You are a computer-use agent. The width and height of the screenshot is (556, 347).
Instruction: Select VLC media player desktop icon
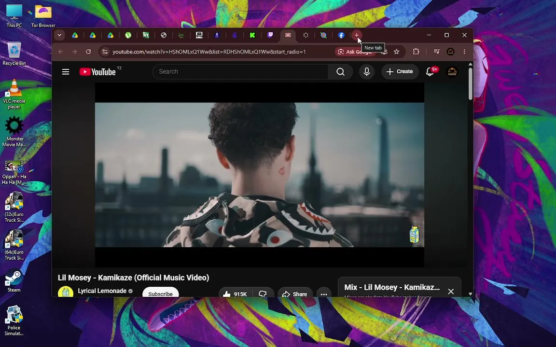tap(14, 94)
